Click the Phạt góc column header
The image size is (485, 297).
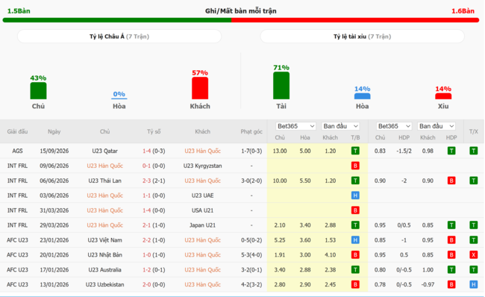[251, 131]
